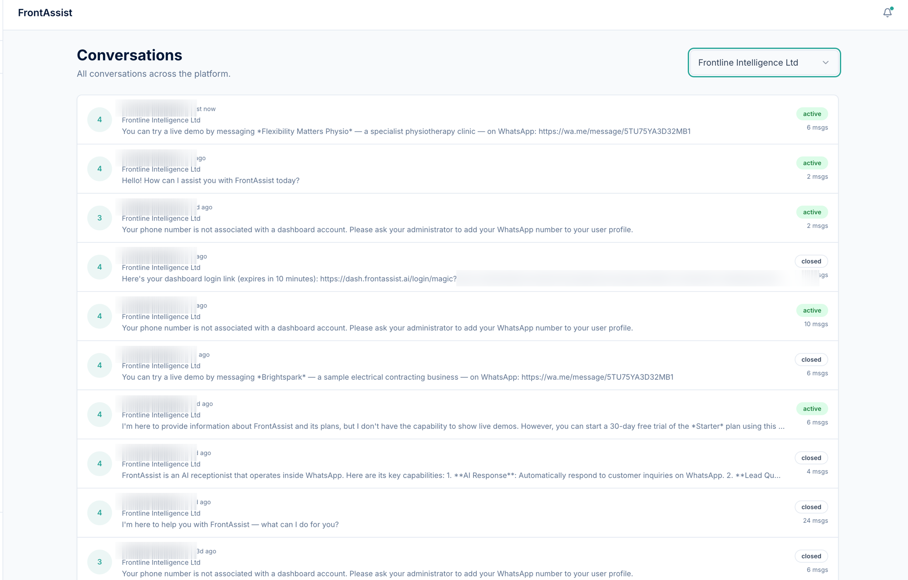Click the active status badge on the 10 msgs row
Image resolution: width=908 pixels, height=580 pixels.
pyautogui.click(x=812, y=310)
